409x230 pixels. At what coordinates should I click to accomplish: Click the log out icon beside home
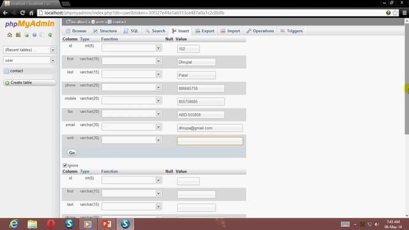click(x=18, y=34)
